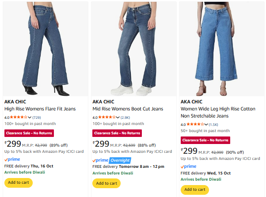Add Mid Rise Boot Cut Jeans to cart
The height and width of the screenshot is (197, 266).
coord(106,183)
